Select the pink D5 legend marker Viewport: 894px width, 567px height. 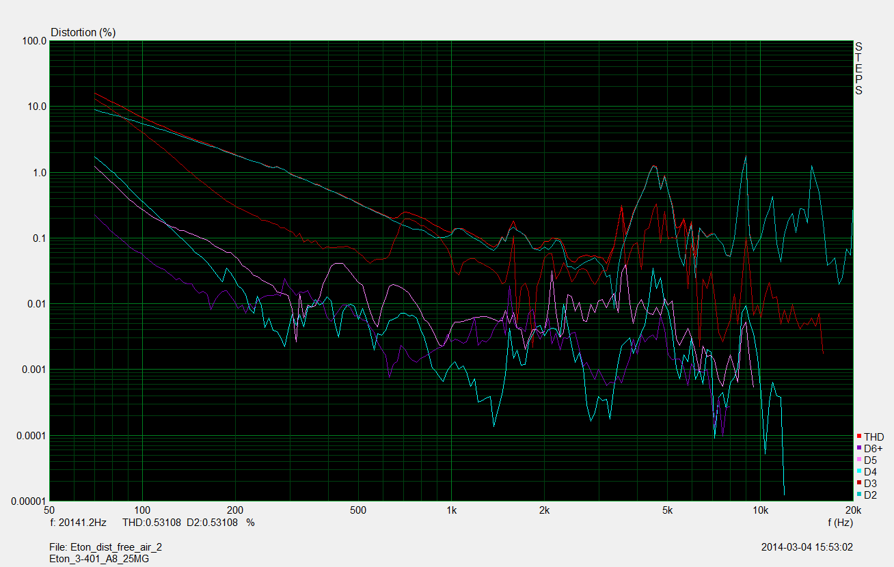tap(859, 460)
